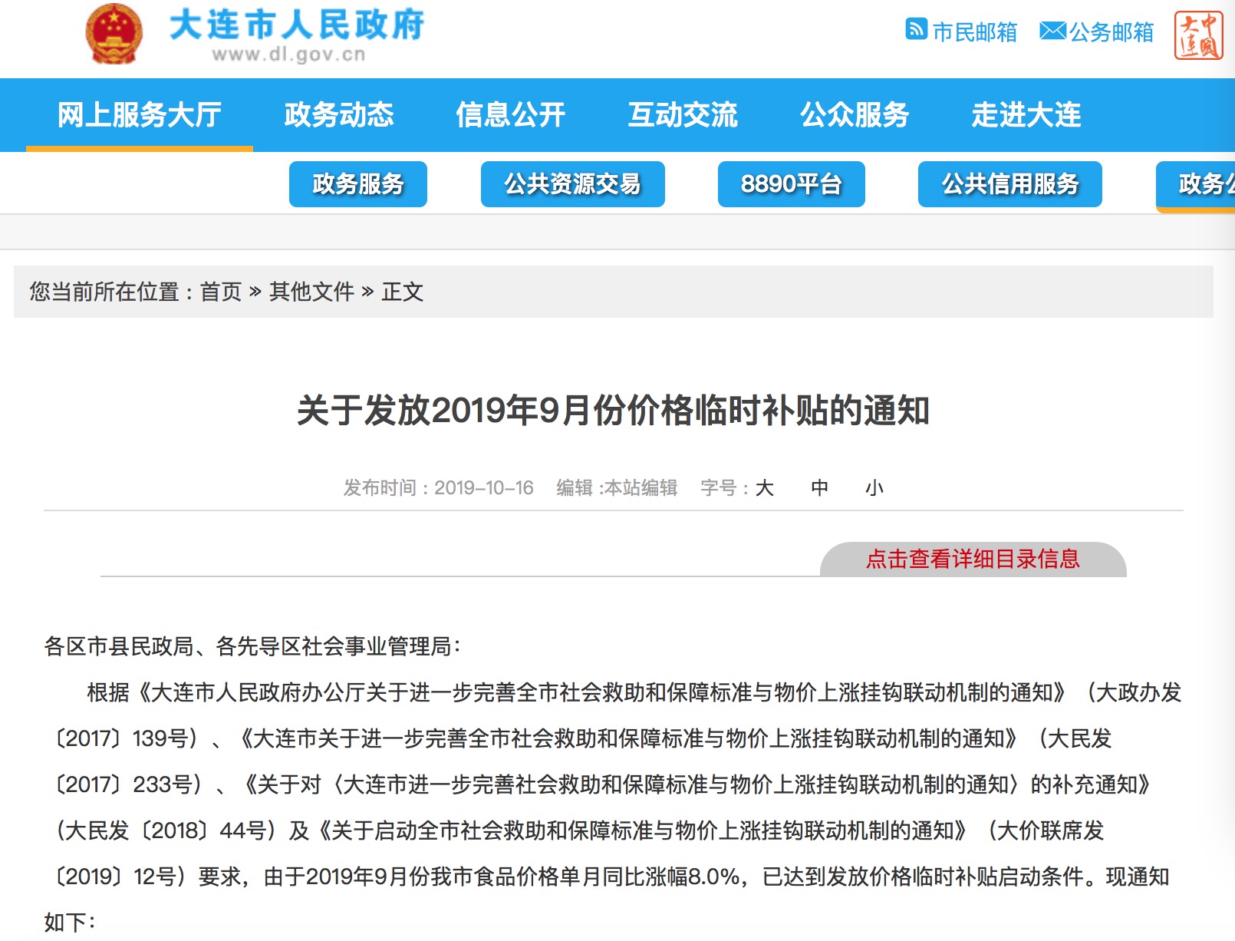Set font size to 大
The image size is (1235, 941).
pyautogui.click(x=765, y=488)
